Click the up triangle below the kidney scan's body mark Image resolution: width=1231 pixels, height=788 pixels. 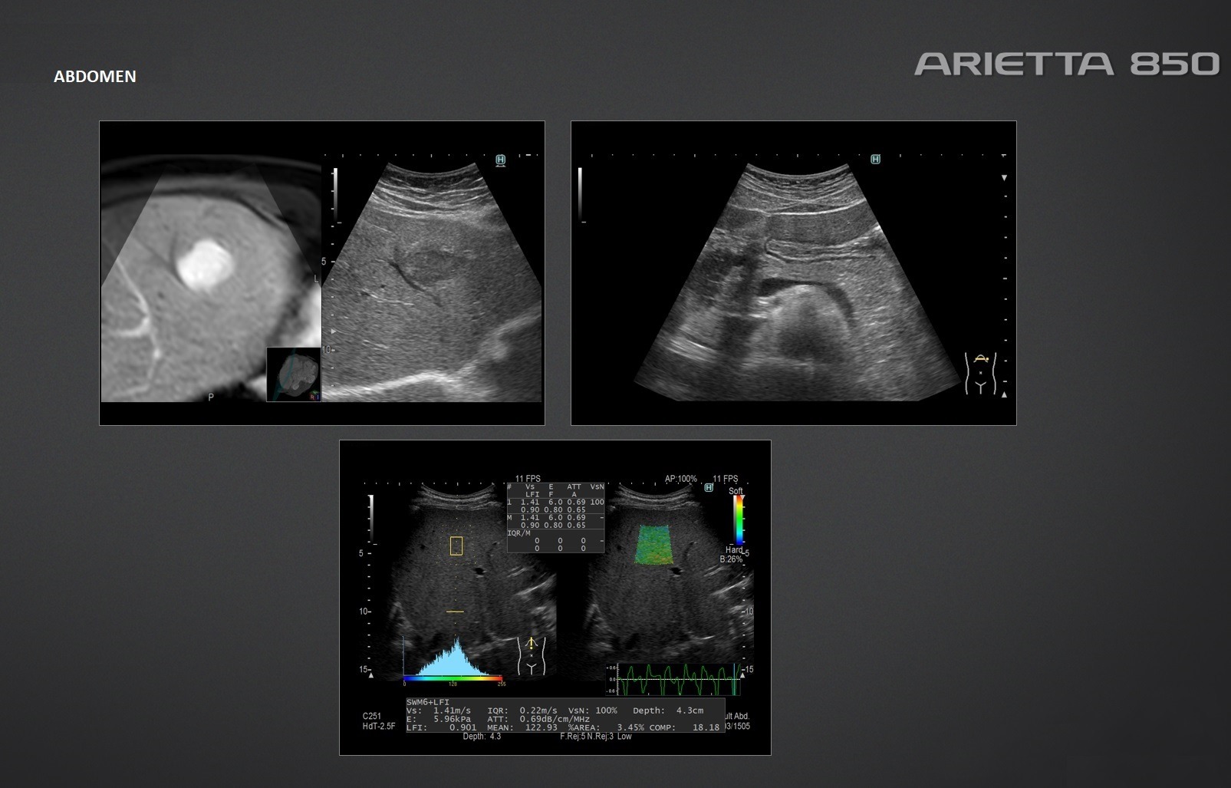pyautogui.click(x=1005, y=395)
